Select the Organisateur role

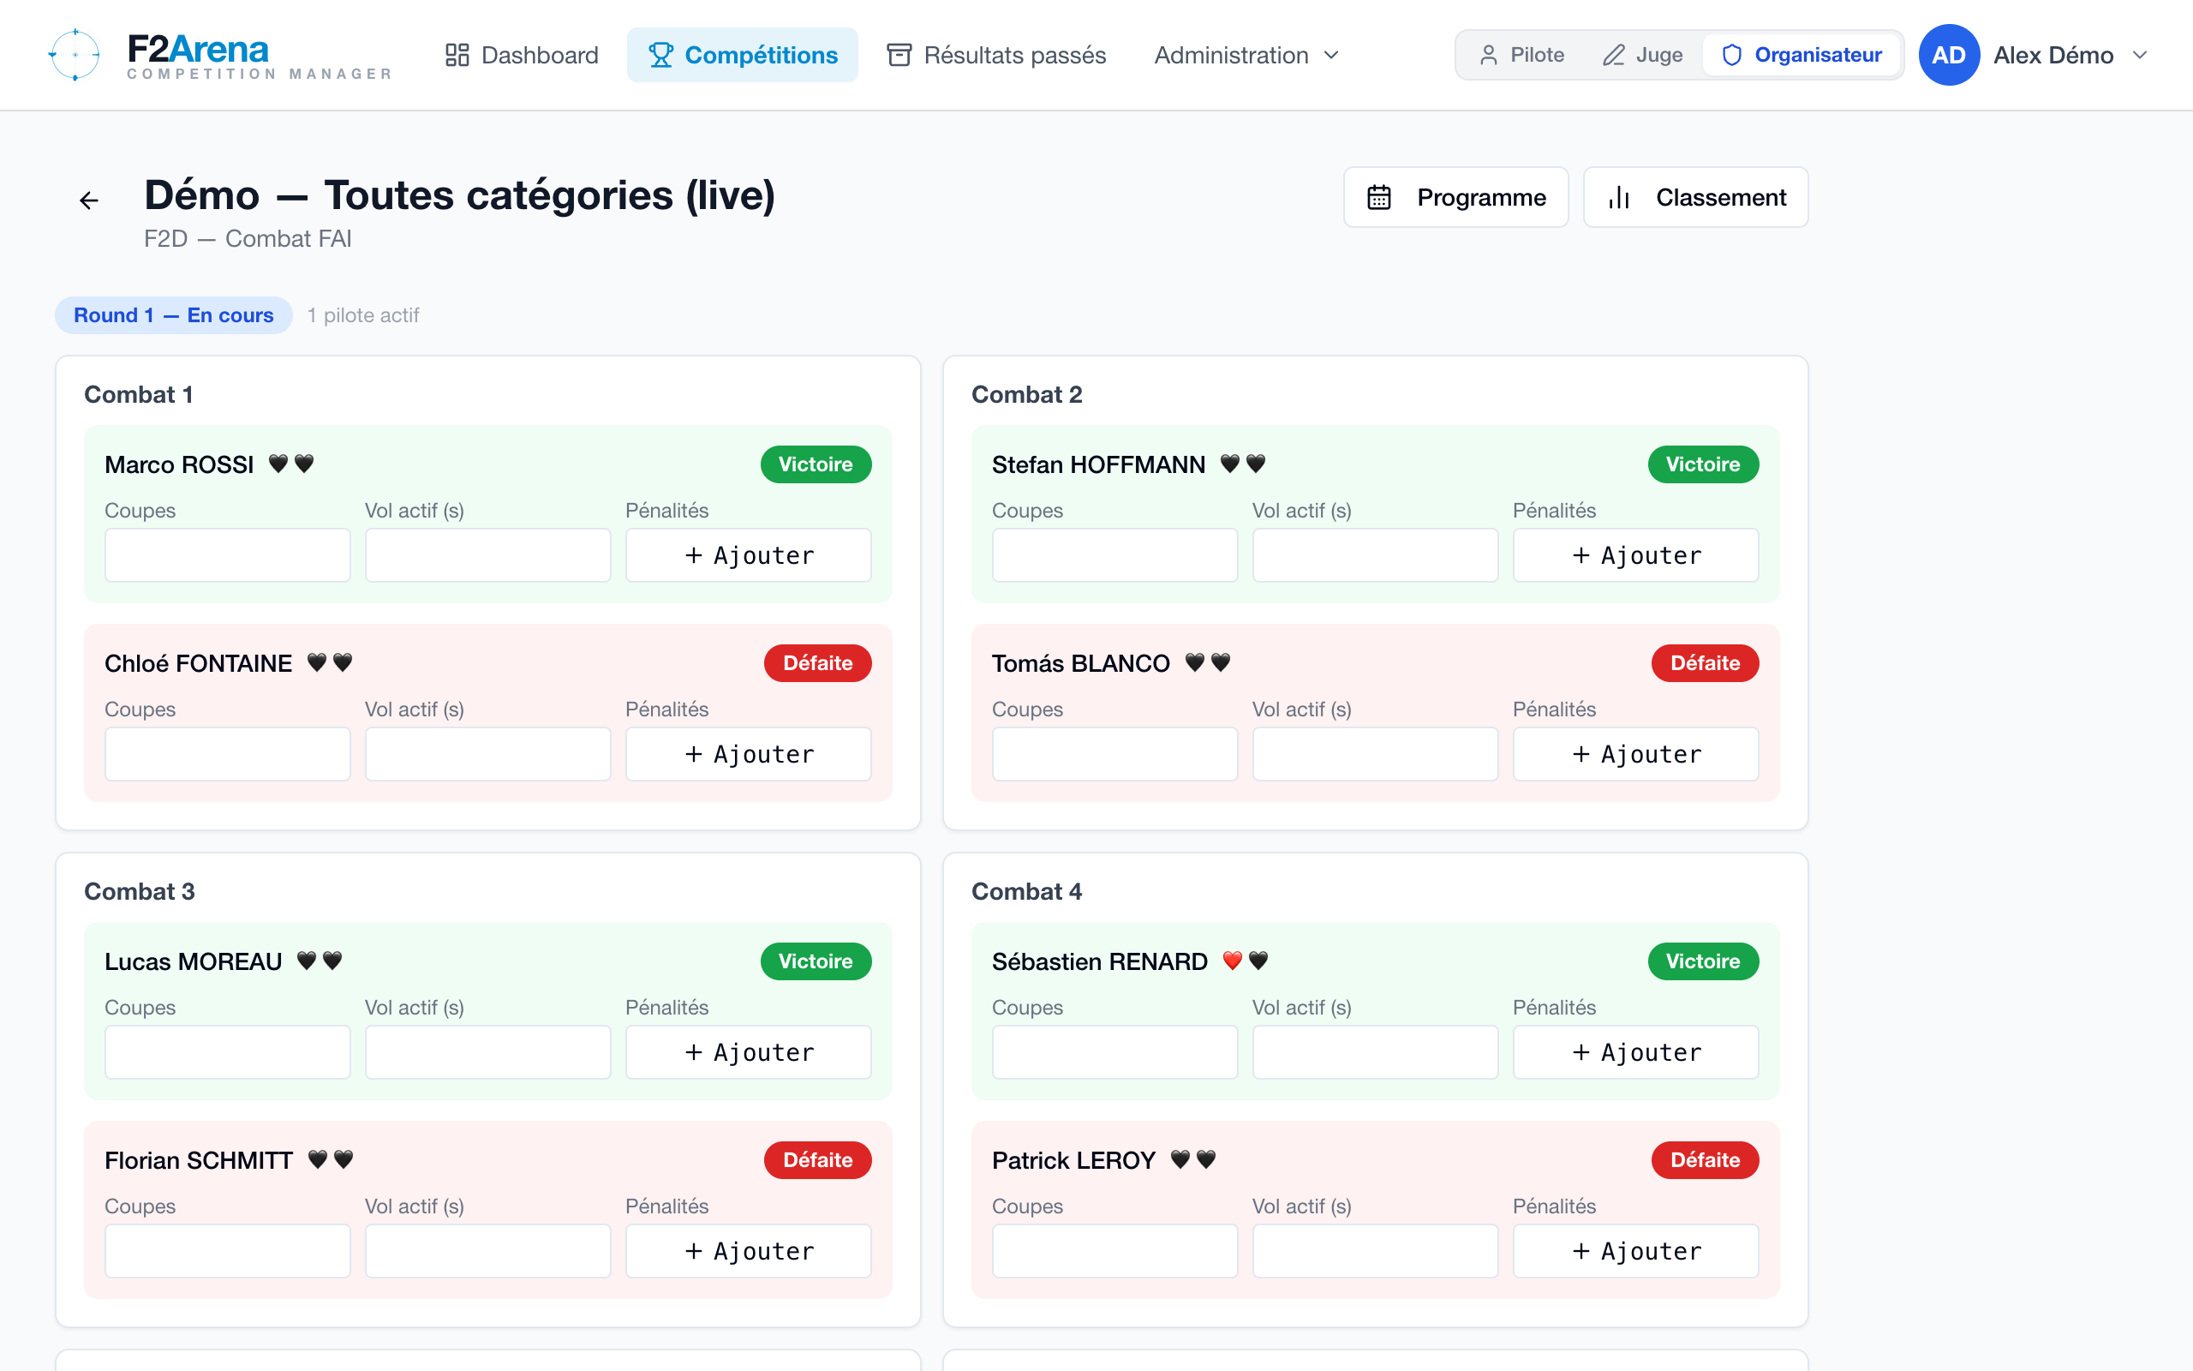coord(1802,54)
